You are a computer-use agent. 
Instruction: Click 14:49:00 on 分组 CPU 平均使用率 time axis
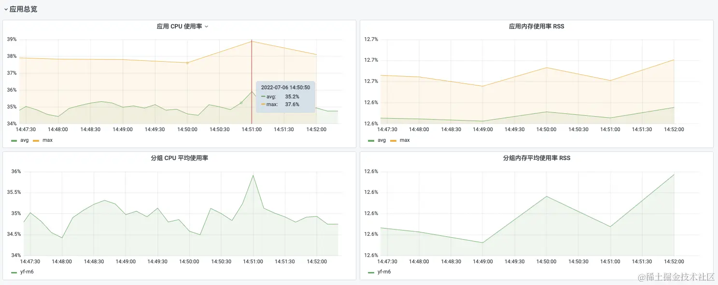(126, 261)
